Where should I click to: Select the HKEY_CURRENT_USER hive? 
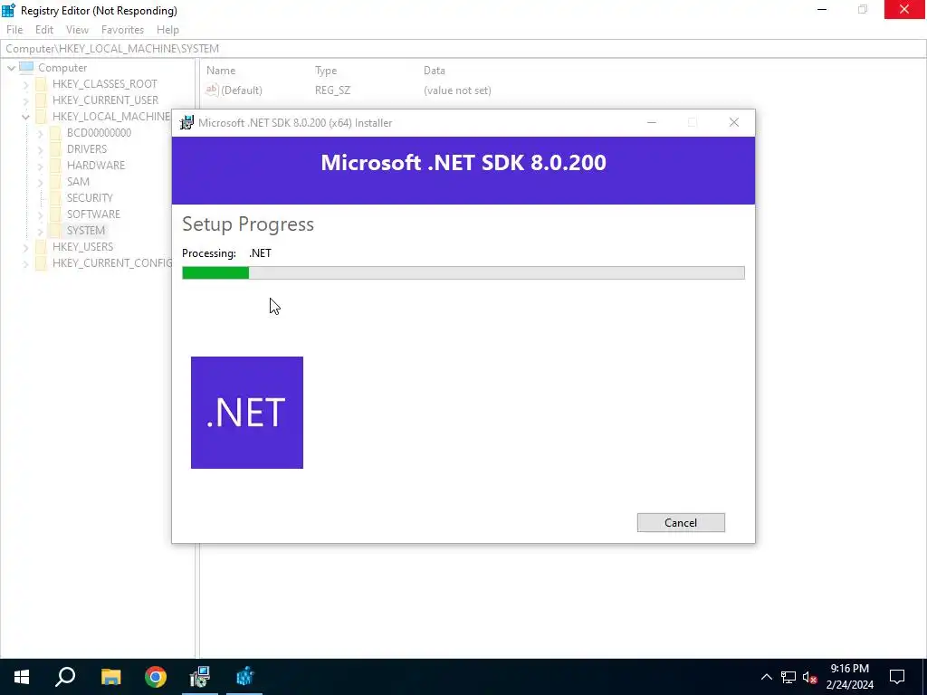[x=105, y=100]
